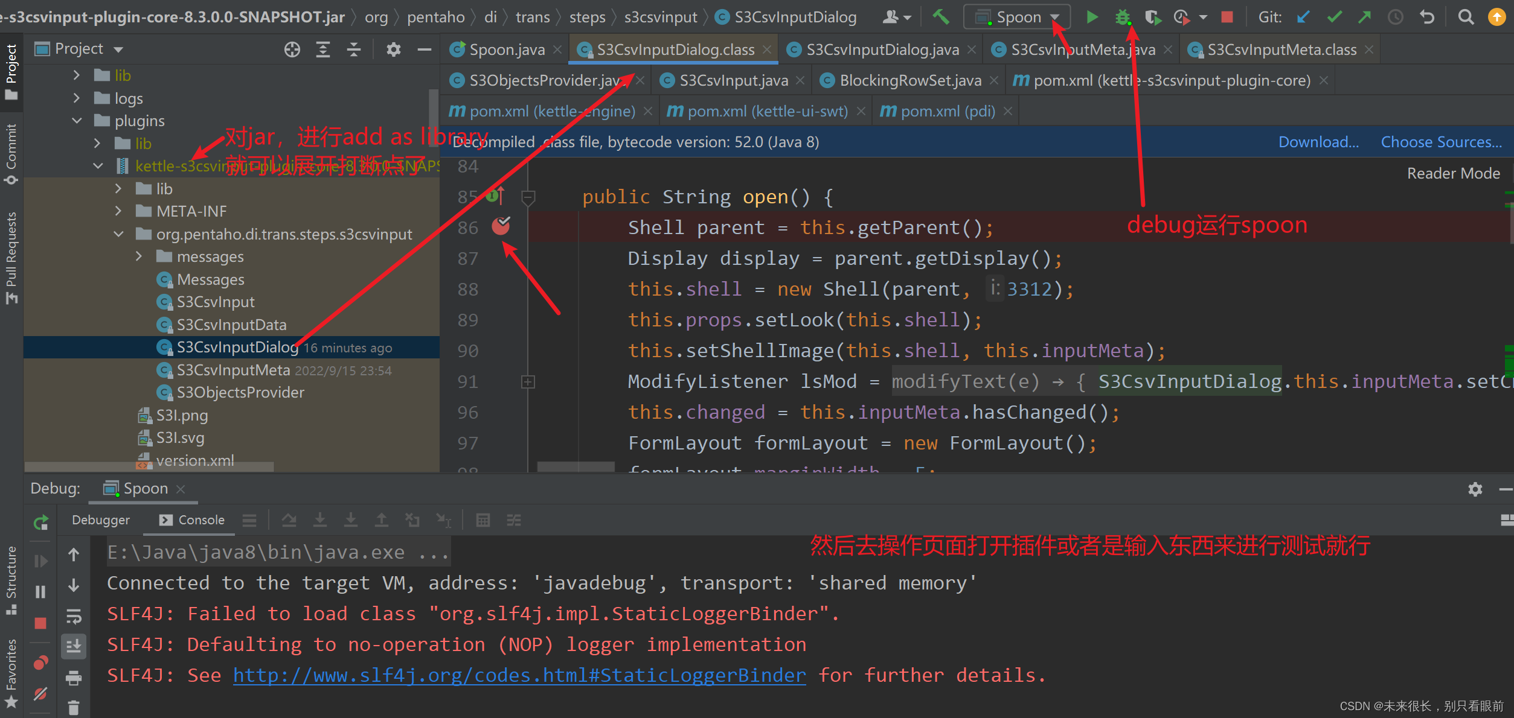Expand the messages folder node
The width and height of the screenshot is (1514, 718).
pos(139,256)
